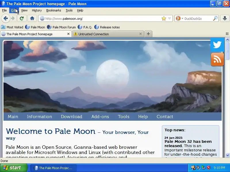Minimize the Pale Moon window
The image size is (230, 172).
[x=213, y=4]
